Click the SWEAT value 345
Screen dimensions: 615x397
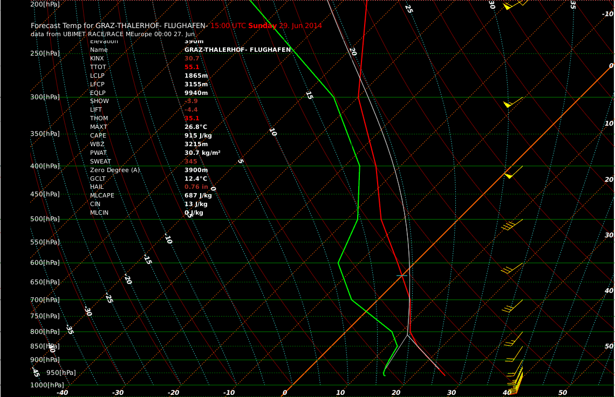point(190,162)
